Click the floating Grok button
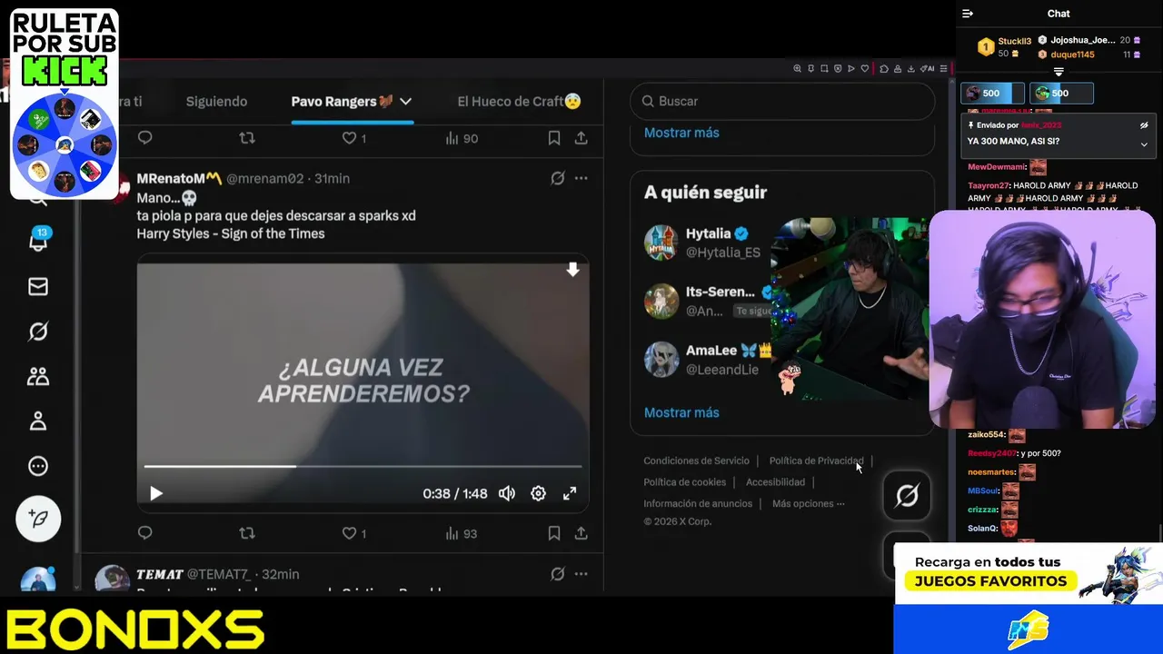The height and width of the screenshot is (654, 1163). coord(907,495)
